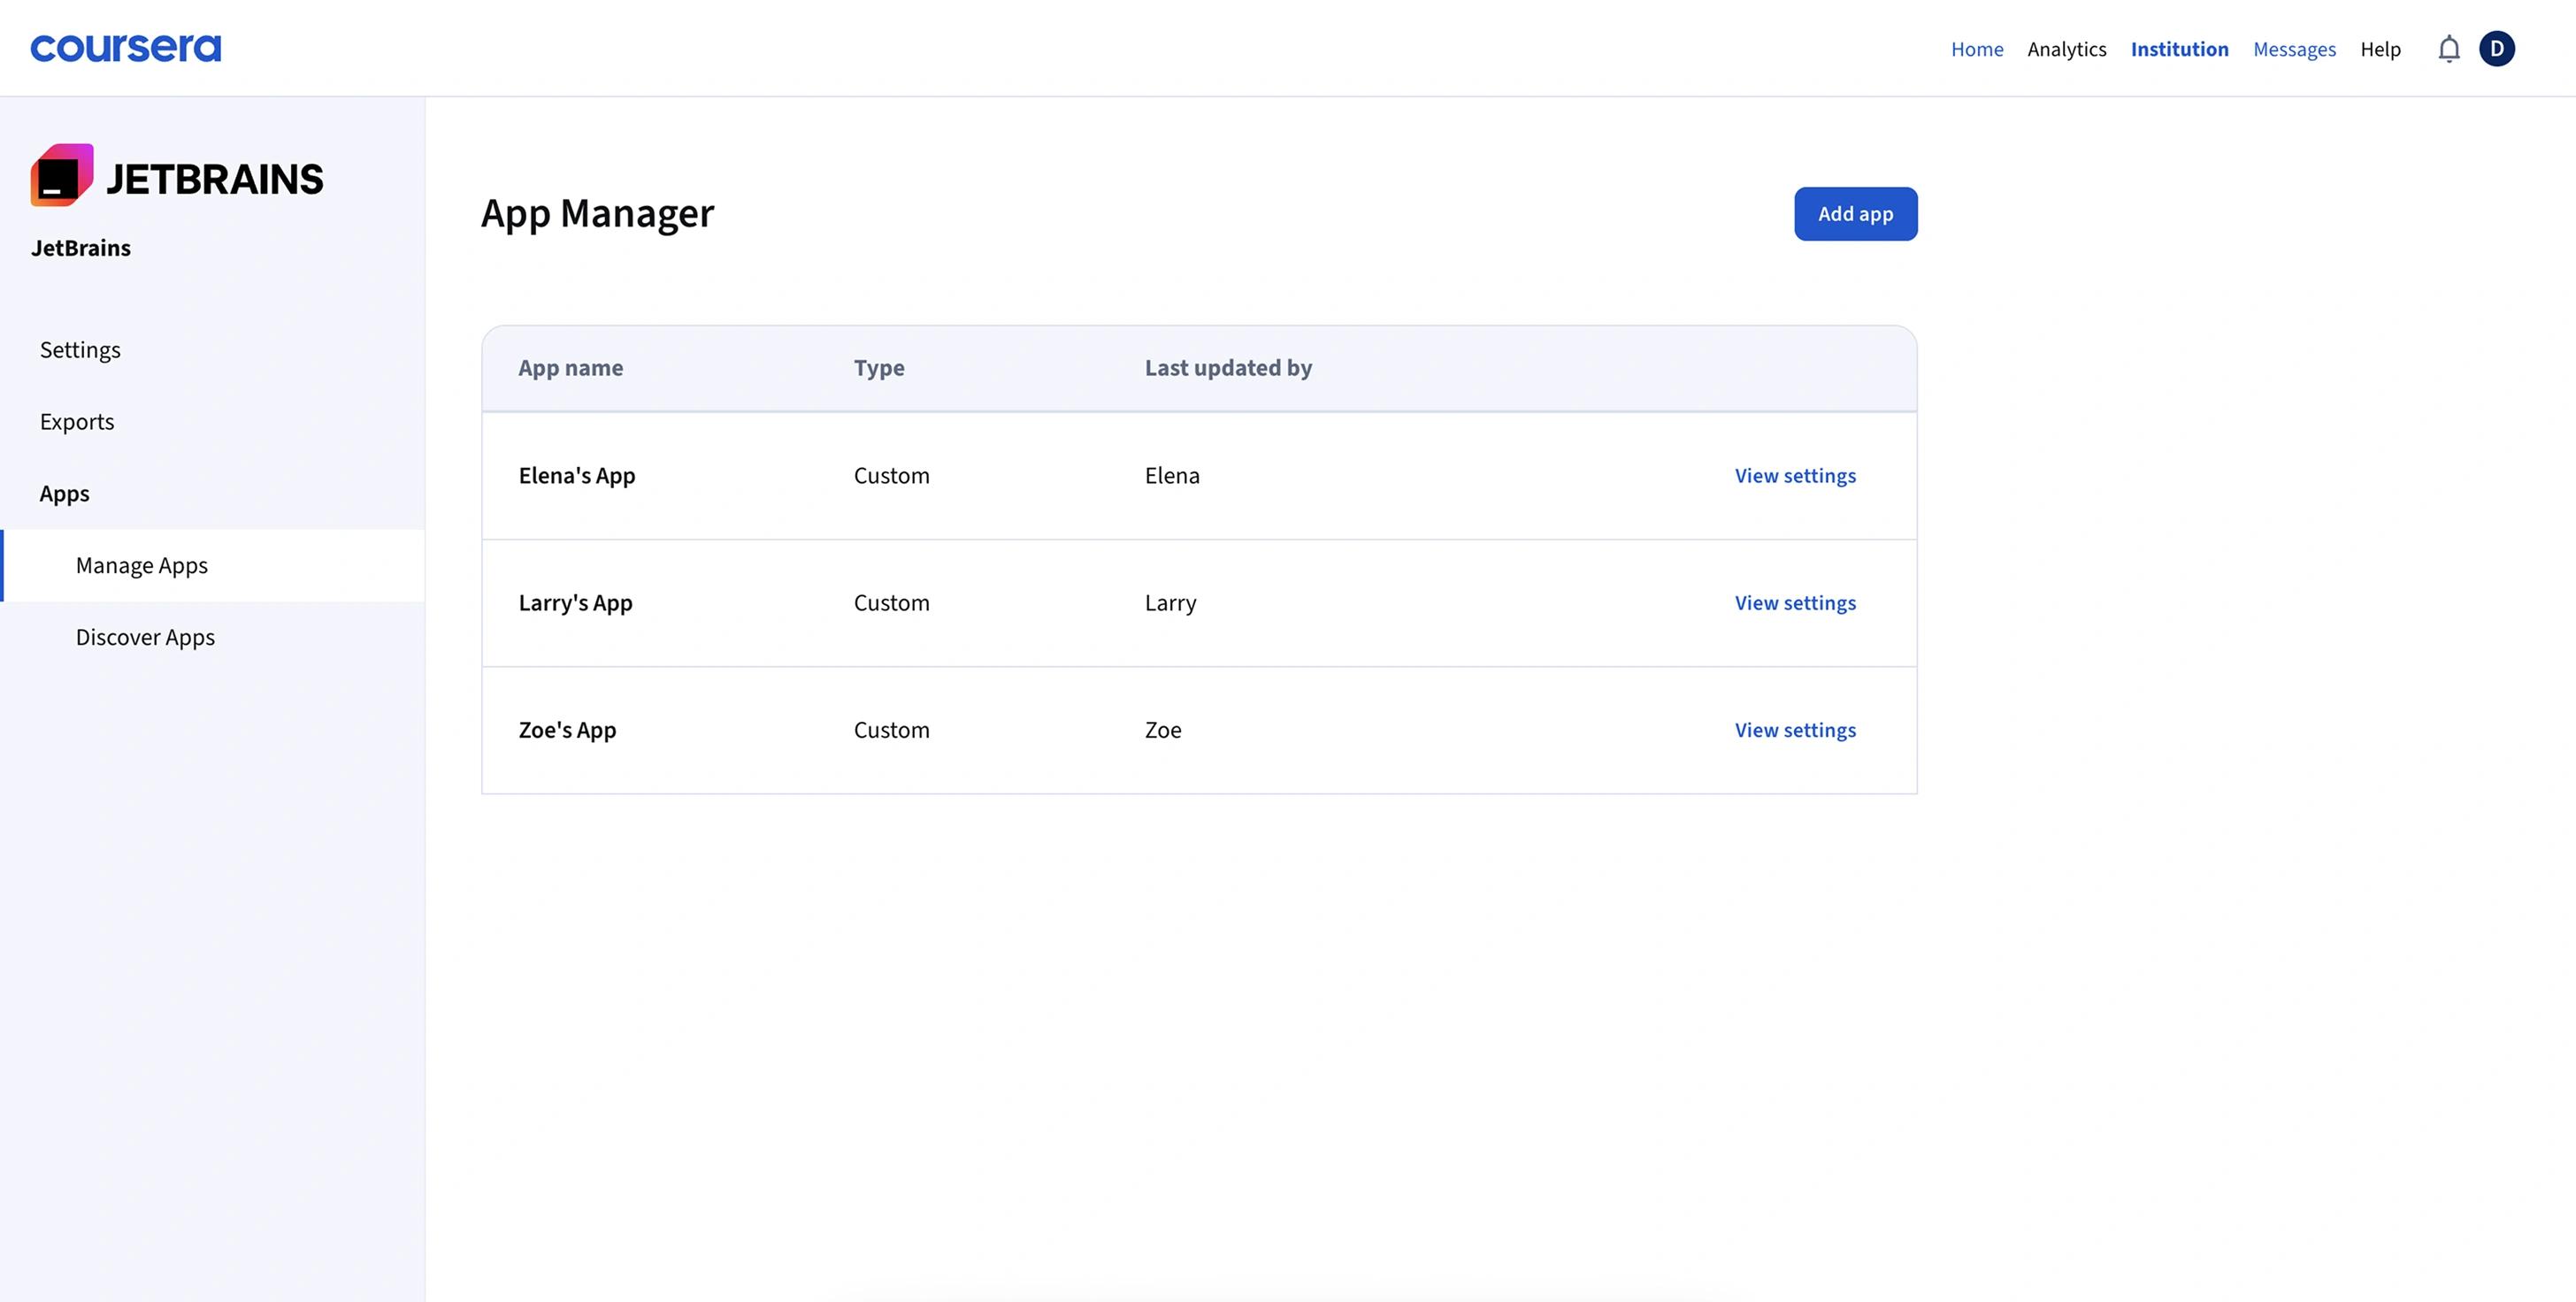Screen dimensions: 2576x1302
Task: Select the Institution nav item
Action: point(2179,49)
